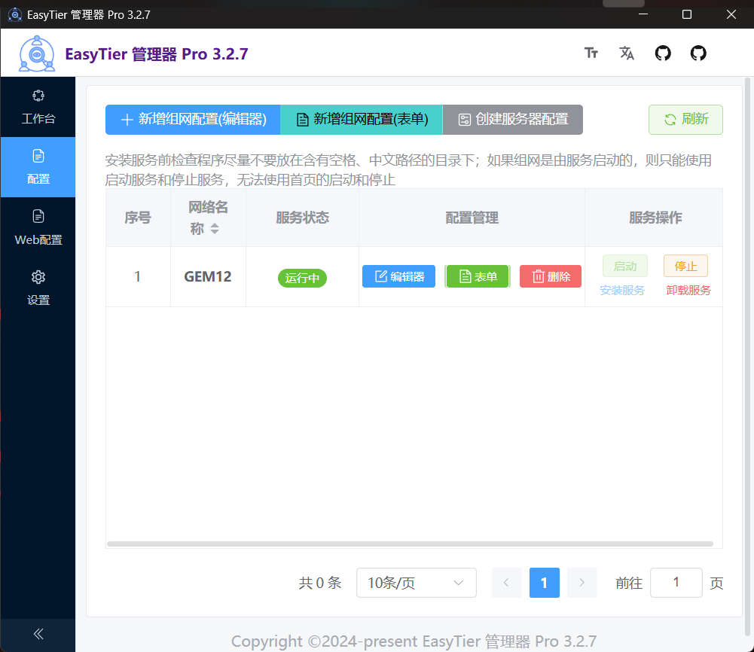754x652 pixels.
Task: Switch to 工作台 in the sidebar
Action: click(x=38, y=107)
